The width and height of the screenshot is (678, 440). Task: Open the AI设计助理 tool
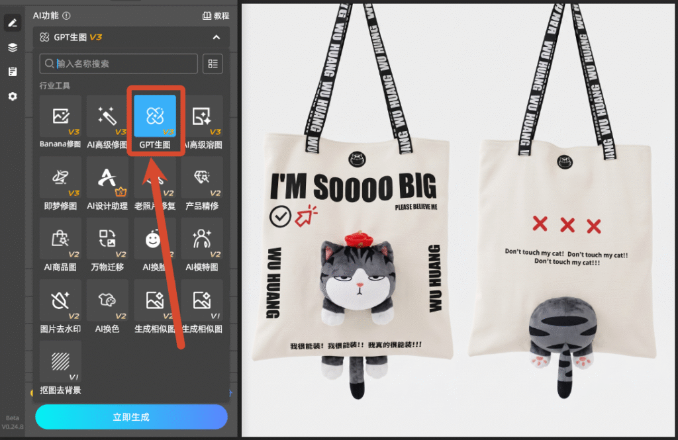[x=107, y=184]
